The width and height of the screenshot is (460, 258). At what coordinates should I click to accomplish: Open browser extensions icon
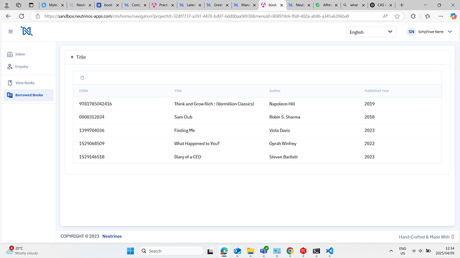pyautogui.click(x=413, y=17)
